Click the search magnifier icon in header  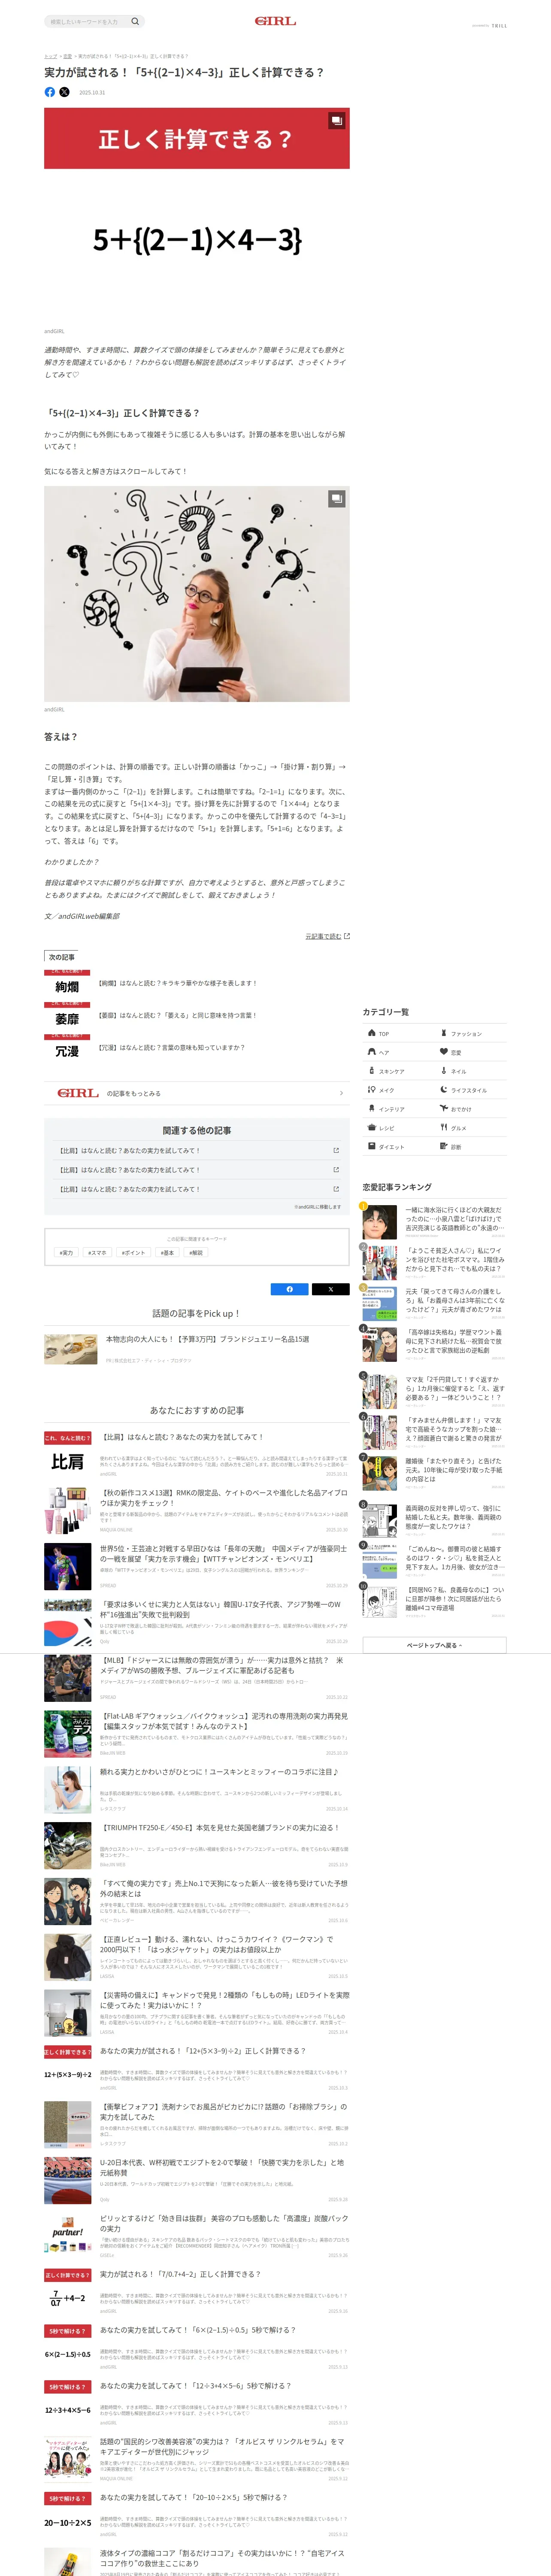tap(135, 21)
